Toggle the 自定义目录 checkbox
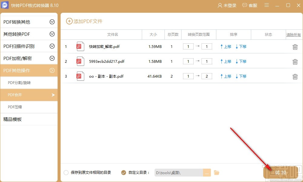 click(x=123, y=172)
